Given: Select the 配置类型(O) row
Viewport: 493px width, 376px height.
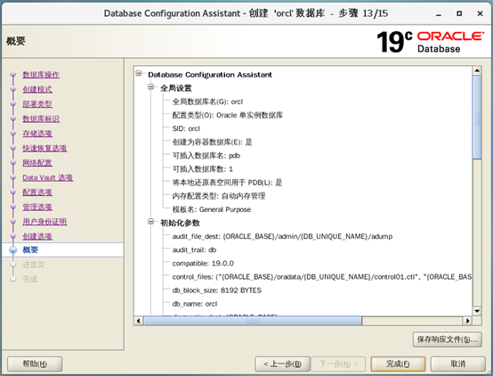Looking at the screenshot, I should (x=228, y=115).
